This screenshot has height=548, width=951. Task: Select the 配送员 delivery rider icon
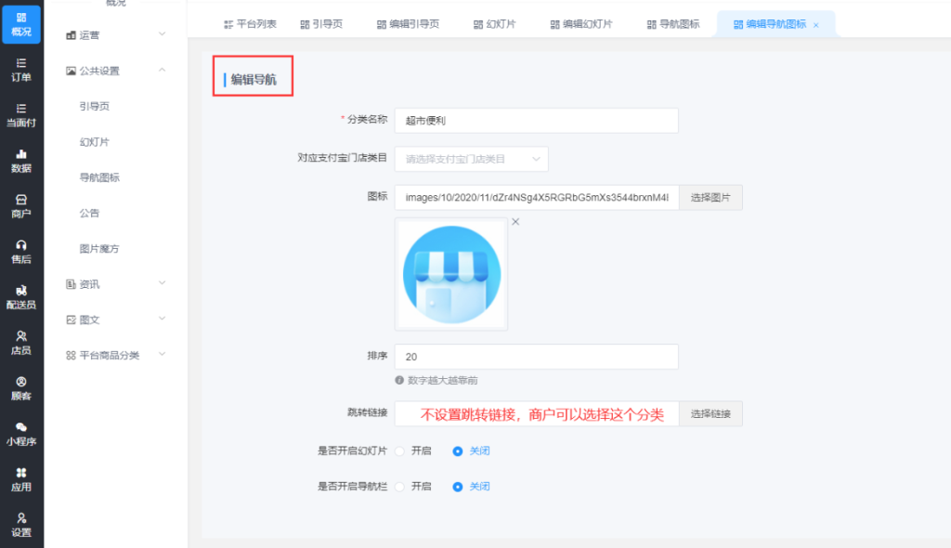click(x=21, y=296)
